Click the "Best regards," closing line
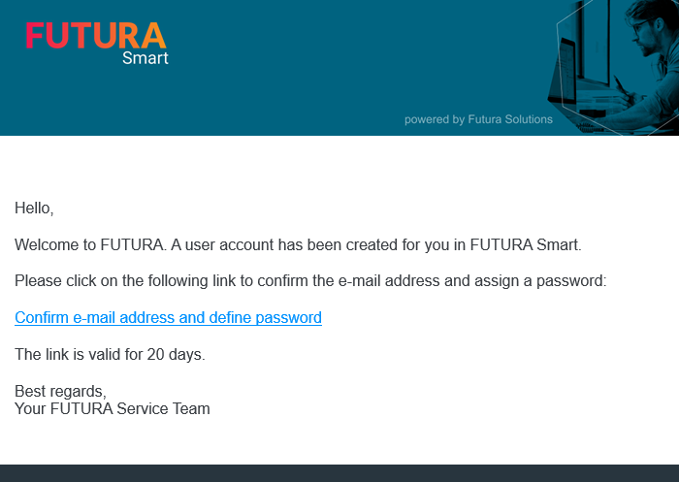Screen dimensions: 679x482 60,391
